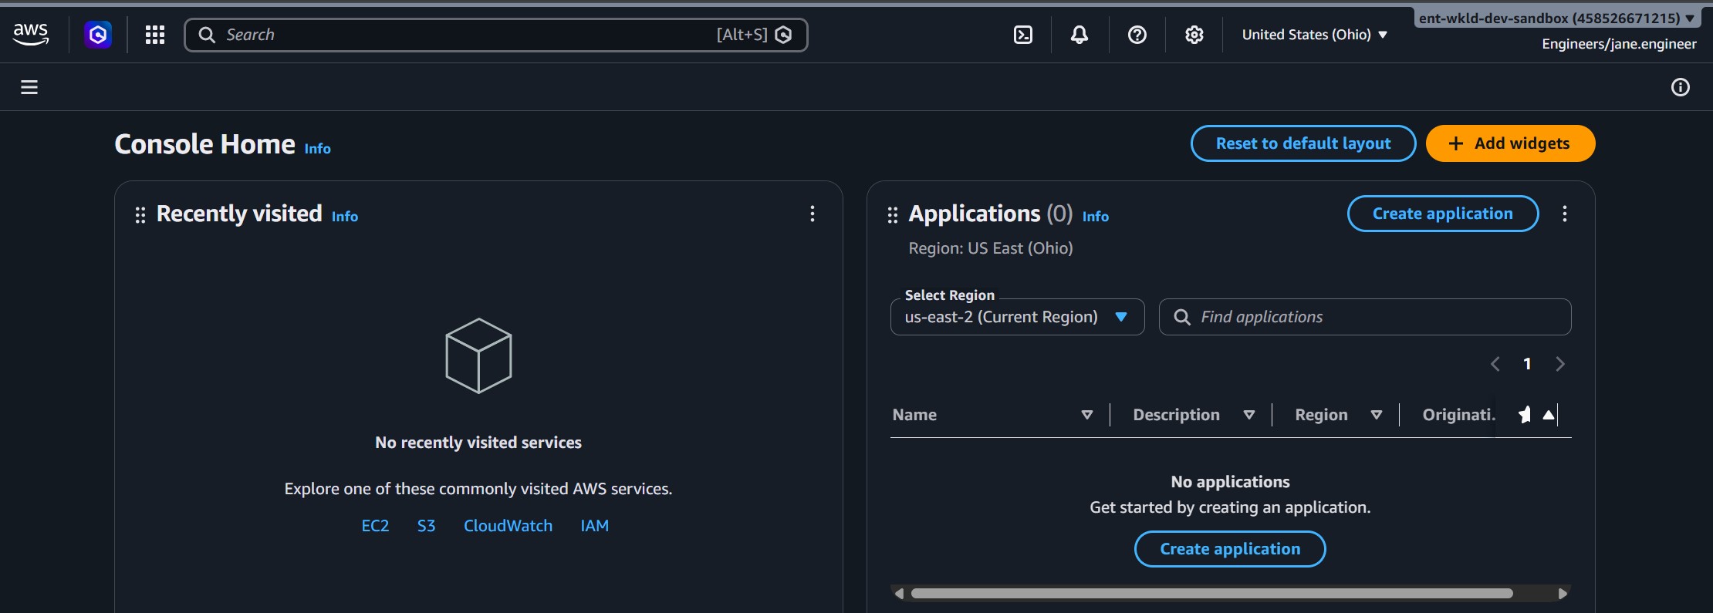
Task: Open the notifications bell icon
Action: point(1079,35)
